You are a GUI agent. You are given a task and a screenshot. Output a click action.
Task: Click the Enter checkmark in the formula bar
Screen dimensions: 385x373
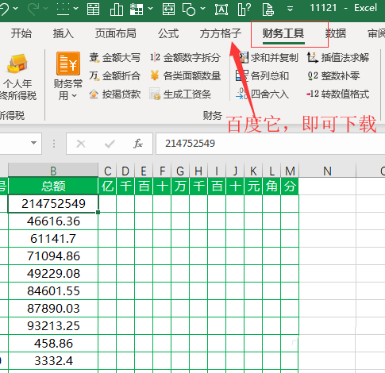(110, 144)
